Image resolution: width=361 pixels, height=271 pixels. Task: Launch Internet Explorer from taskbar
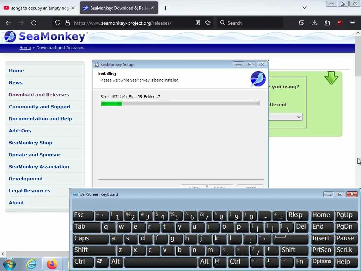31,264
